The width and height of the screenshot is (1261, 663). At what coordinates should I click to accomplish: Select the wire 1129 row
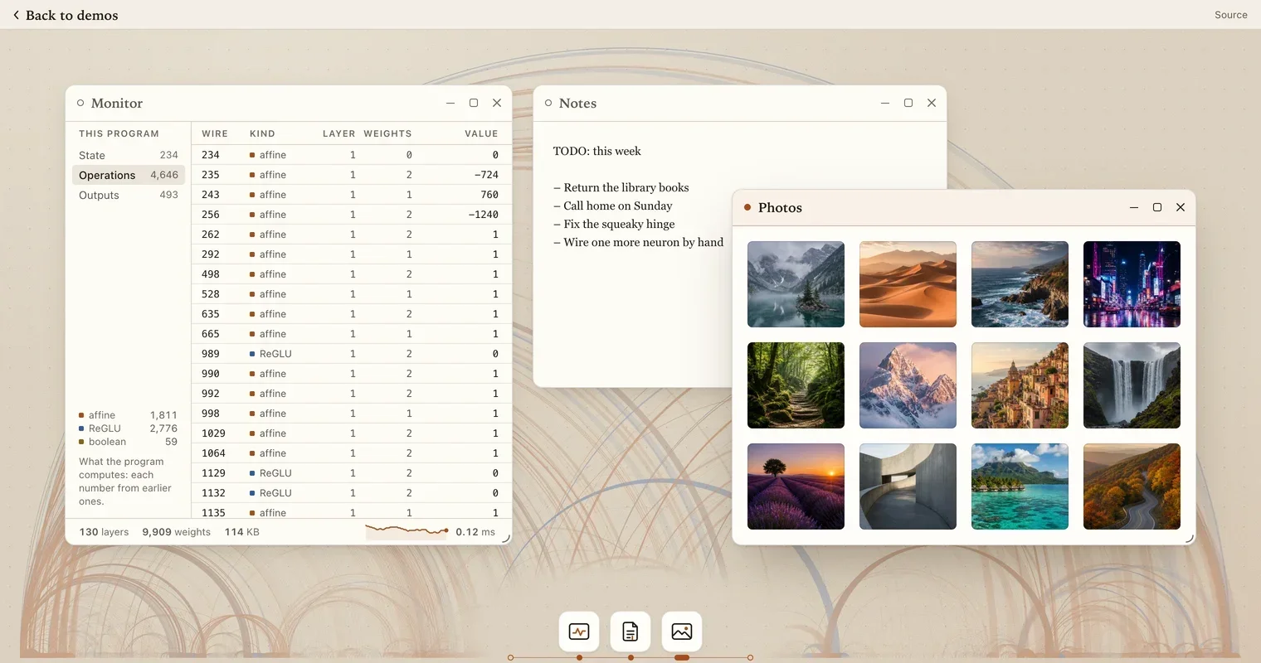coord(352,473)
